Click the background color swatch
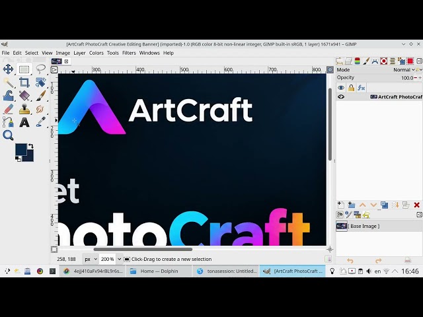This screenshot has width=423, height=317. click(30, 157)
